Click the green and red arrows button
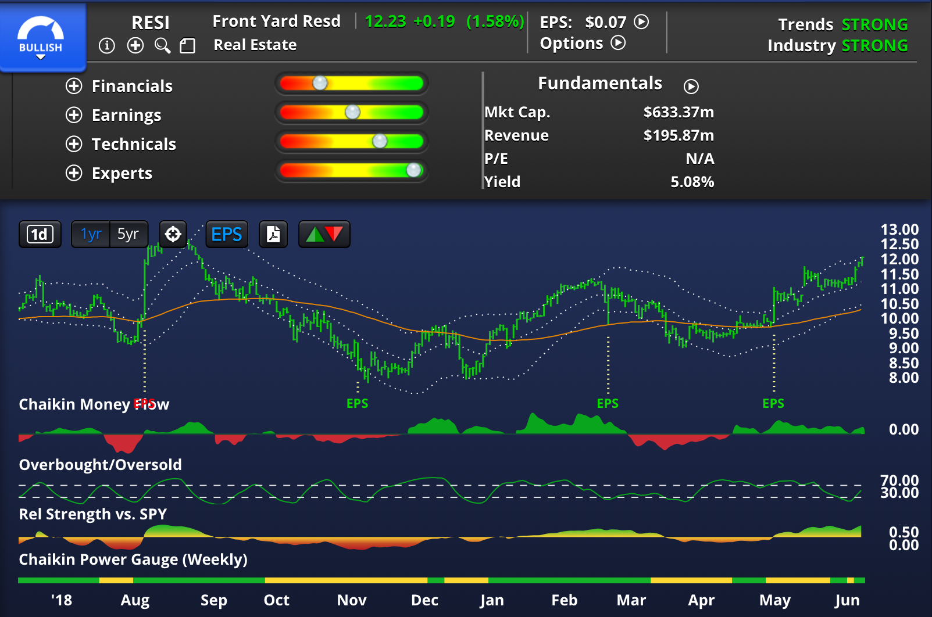Image resolution: width=932 pixels, height=617 pixels. [324, 234]
